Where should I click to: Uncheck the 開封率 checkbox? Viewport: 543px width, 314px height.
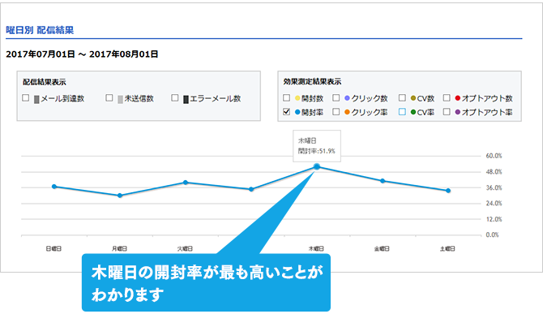(286, 112)
